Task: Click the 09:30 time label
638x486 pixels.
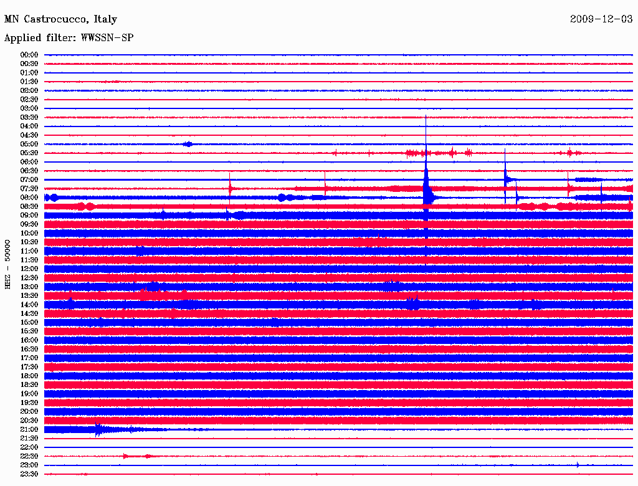Action: 29,224
